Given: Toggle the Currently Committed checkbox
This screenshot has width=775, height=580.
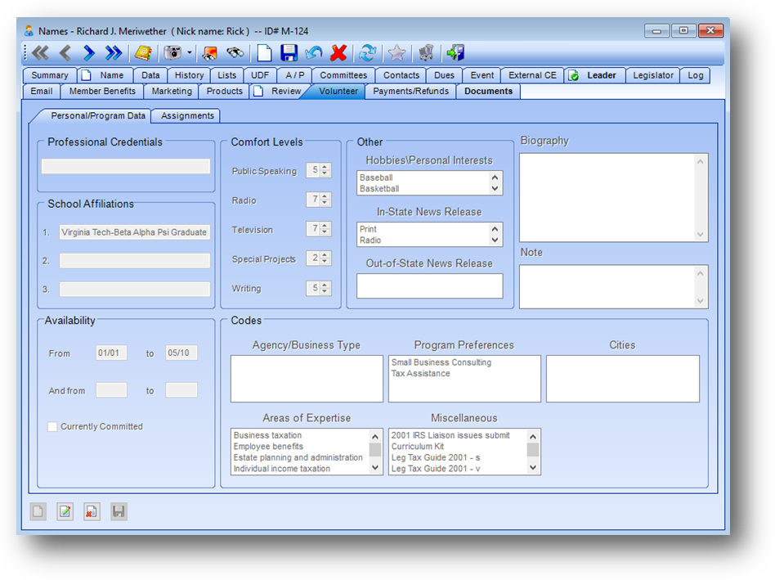Looking at the screenshot, I should 52,427.
